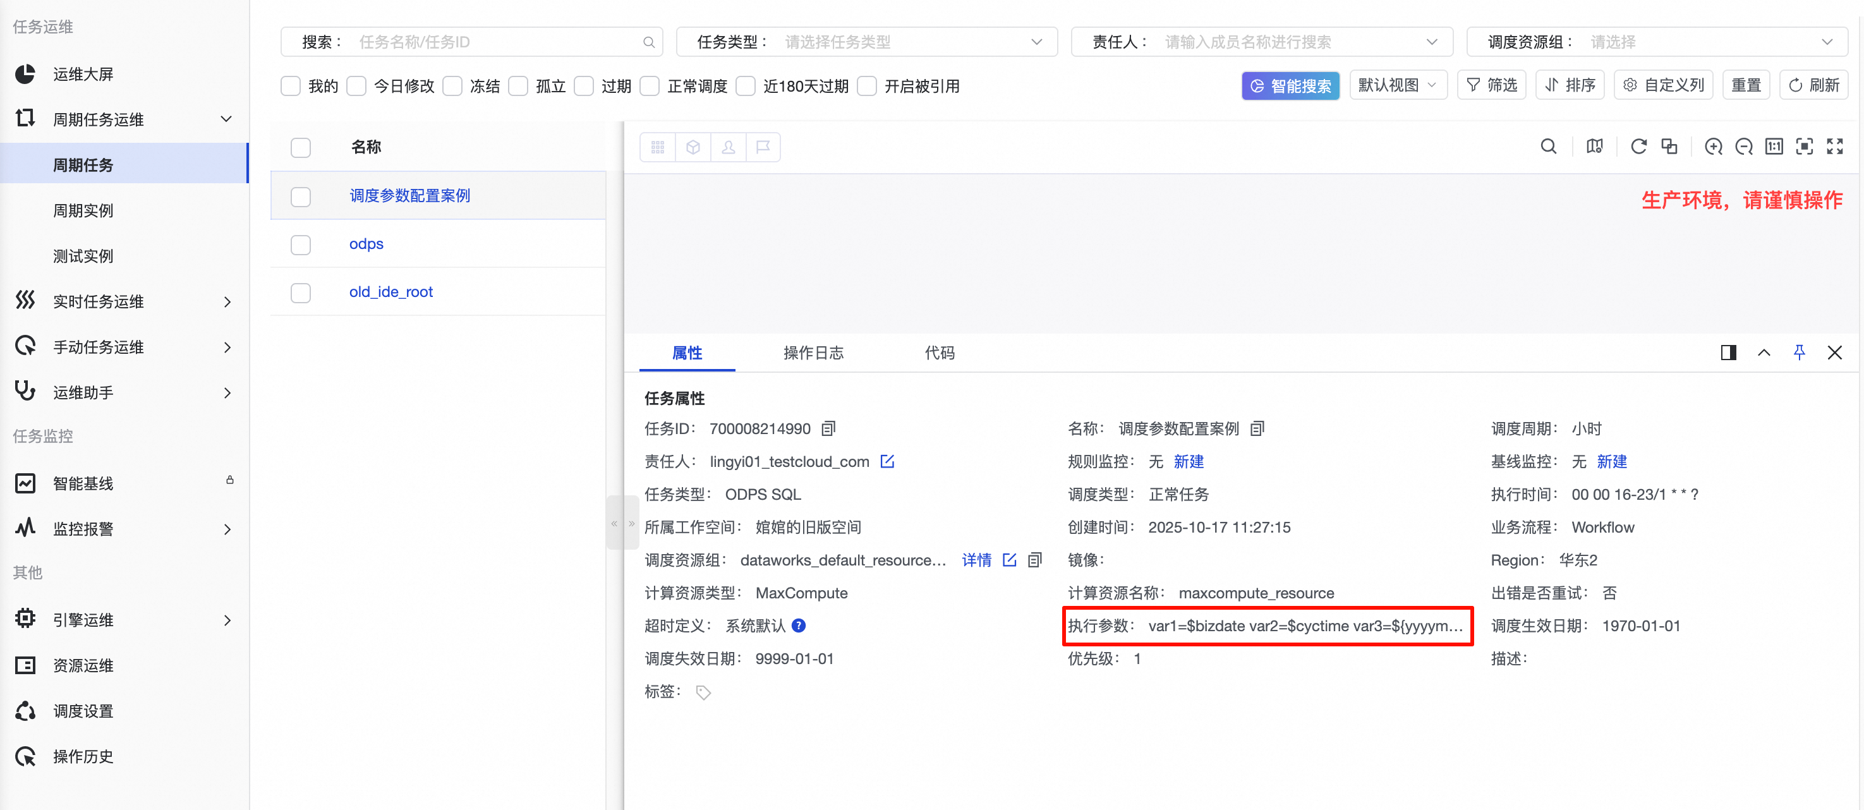Select the owner (person) view icon
This screenshot has height=810, width=1864.
(x=728, y=146)
